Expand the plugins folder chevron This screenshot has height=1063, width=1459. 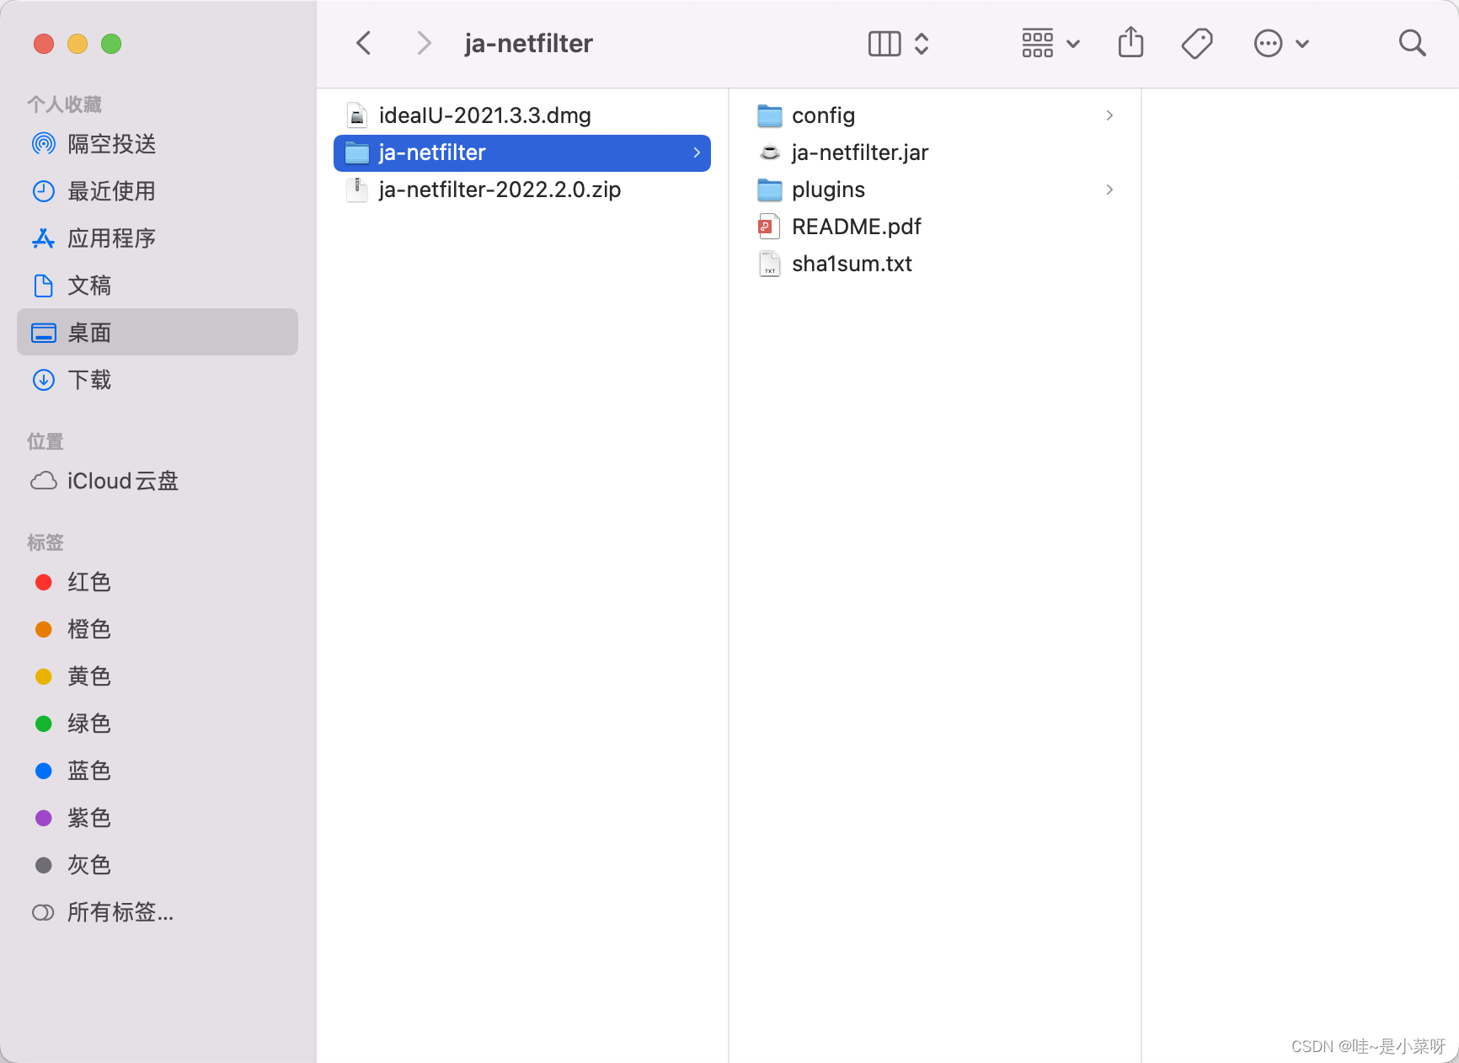(x=1109, y=190)
